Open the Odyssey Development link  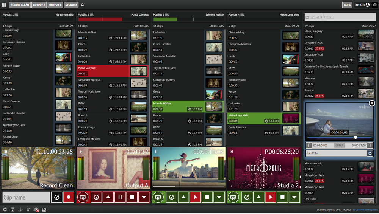[x=365, y=210]
